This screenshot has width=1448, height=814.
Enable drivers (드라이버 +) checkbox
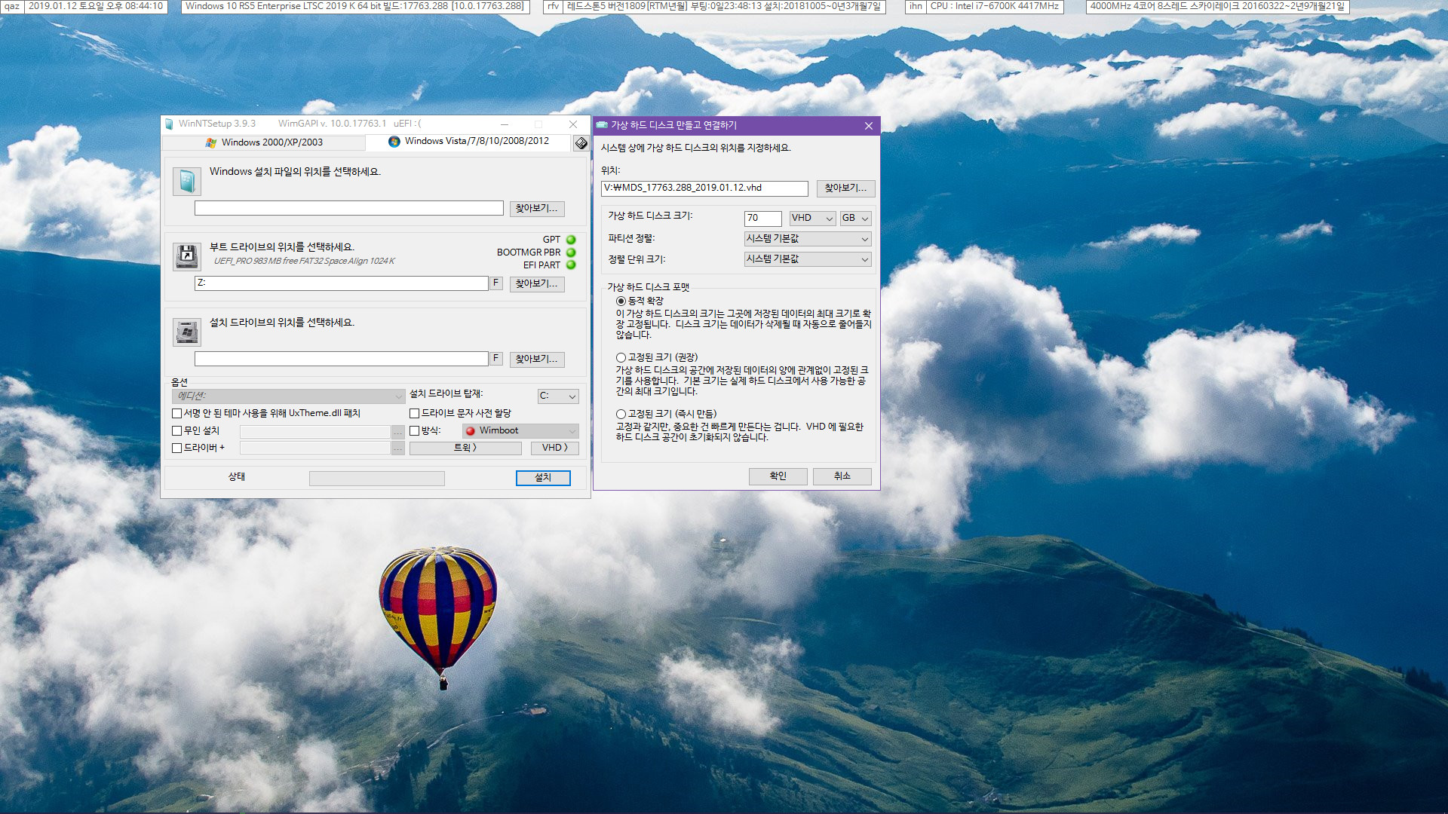tap(177, 448)
